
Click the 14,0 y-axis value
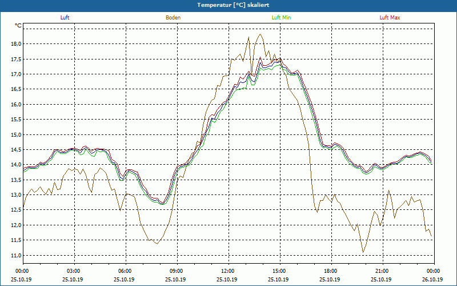(17, 165)
